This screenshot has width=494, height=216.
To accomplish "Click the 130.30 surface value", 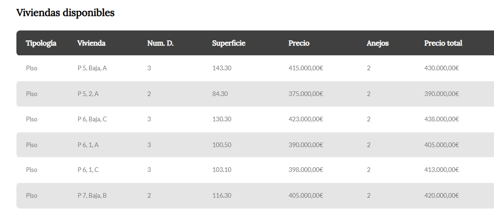I will point(222,119).
